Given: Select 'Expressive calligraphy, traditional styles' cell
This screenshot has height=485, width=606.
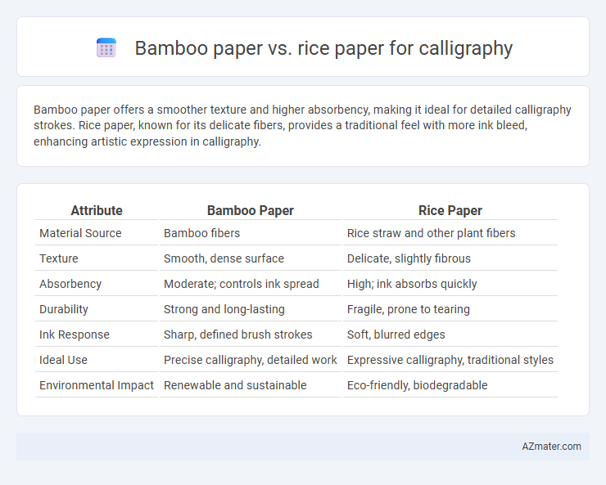Looking at the screenshot, I should coord(450,360).
